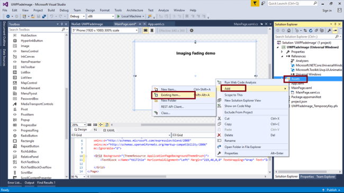Screen dimensions: 344x193
Task: Click the Toolbox vertical scrollbar
Action: (x=67, y=113)
